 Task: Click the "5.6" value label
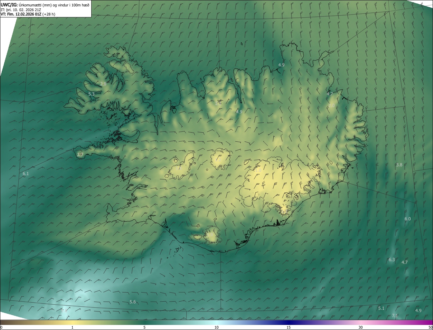pos(133,302)
